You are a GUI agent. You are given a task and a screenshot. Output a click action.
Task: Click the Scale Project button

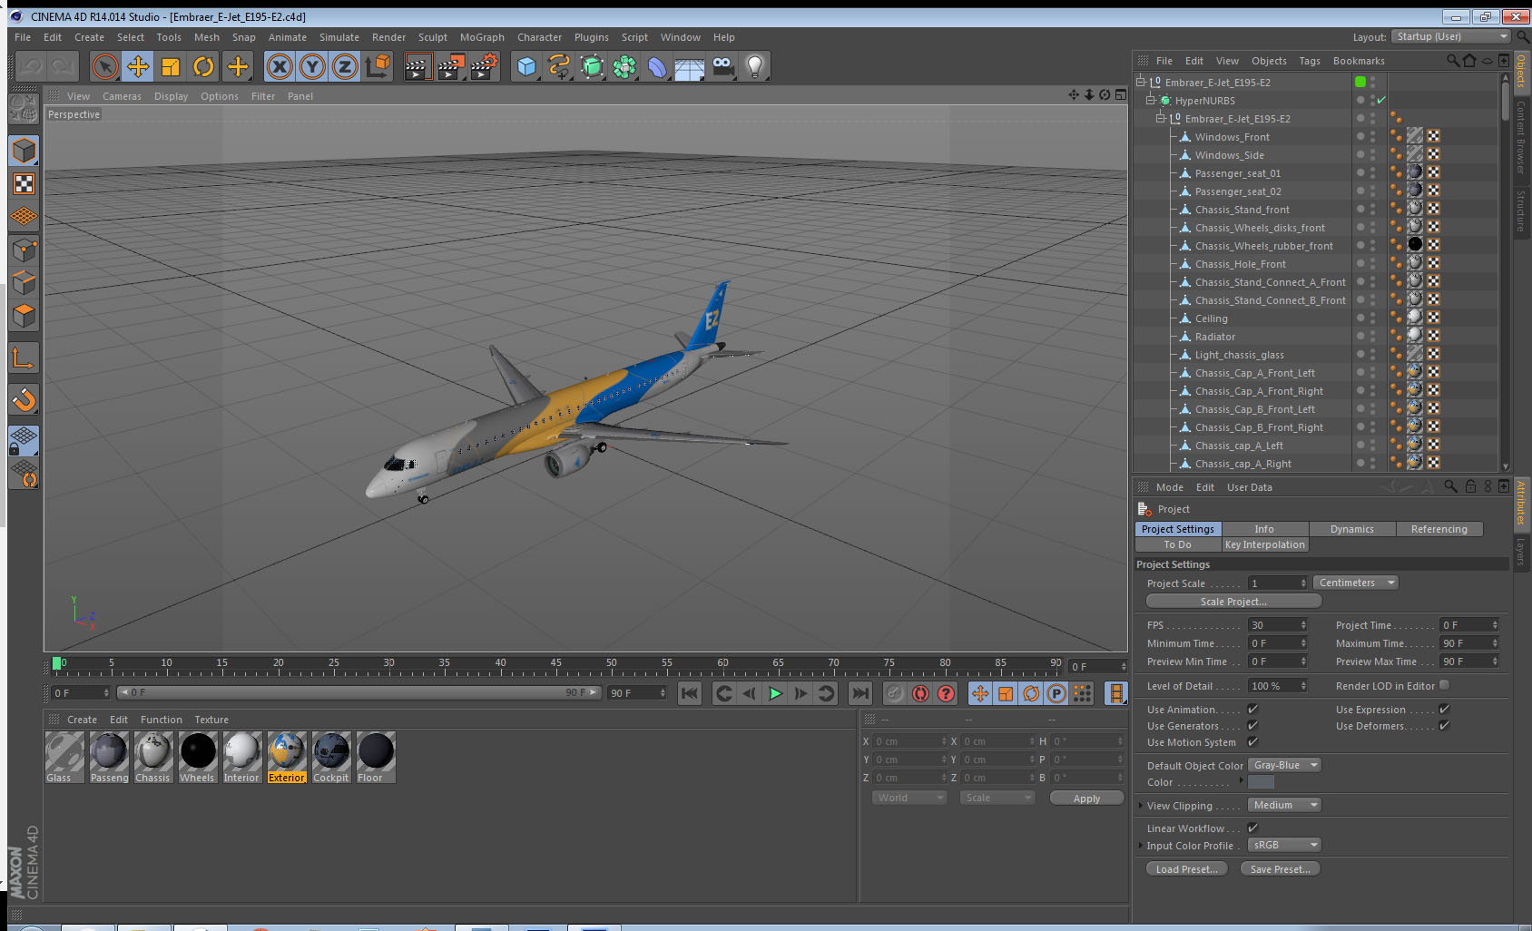pos(1233,602)
